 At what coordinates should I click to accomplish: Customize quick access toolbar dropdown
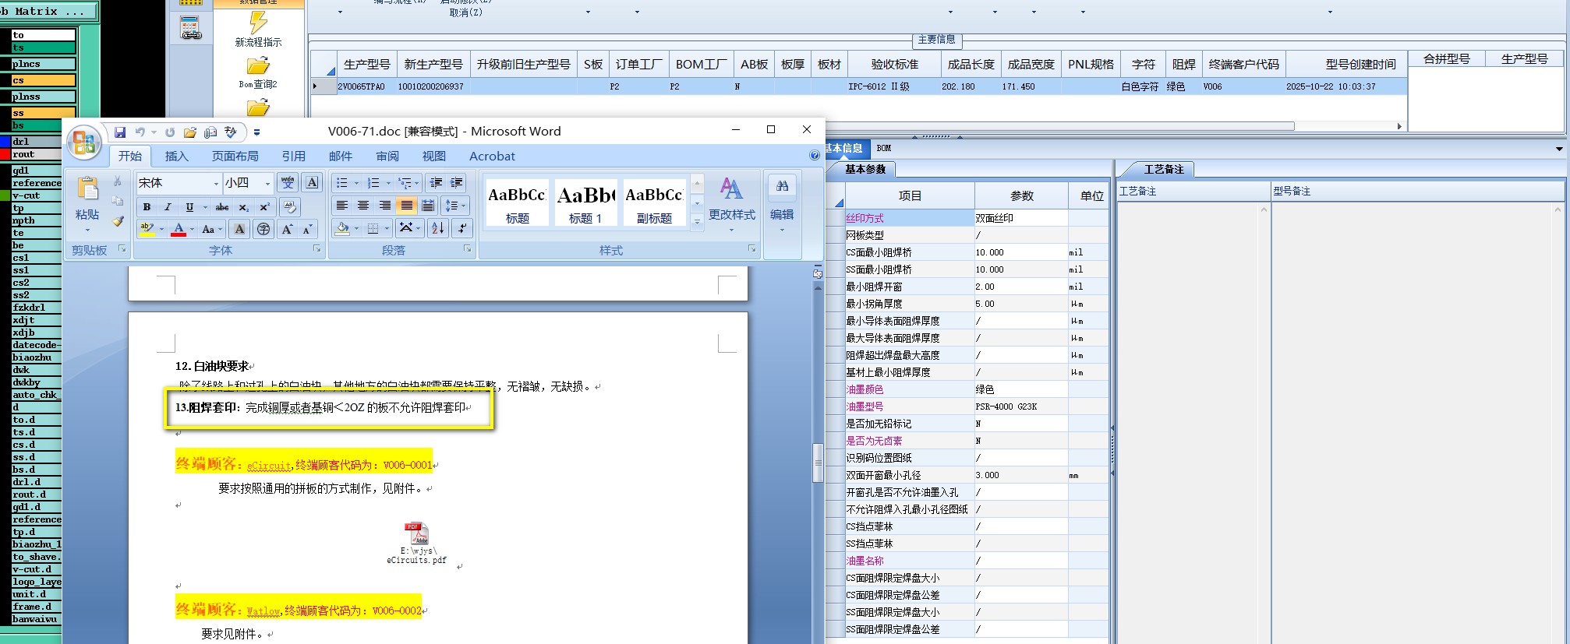256,132
